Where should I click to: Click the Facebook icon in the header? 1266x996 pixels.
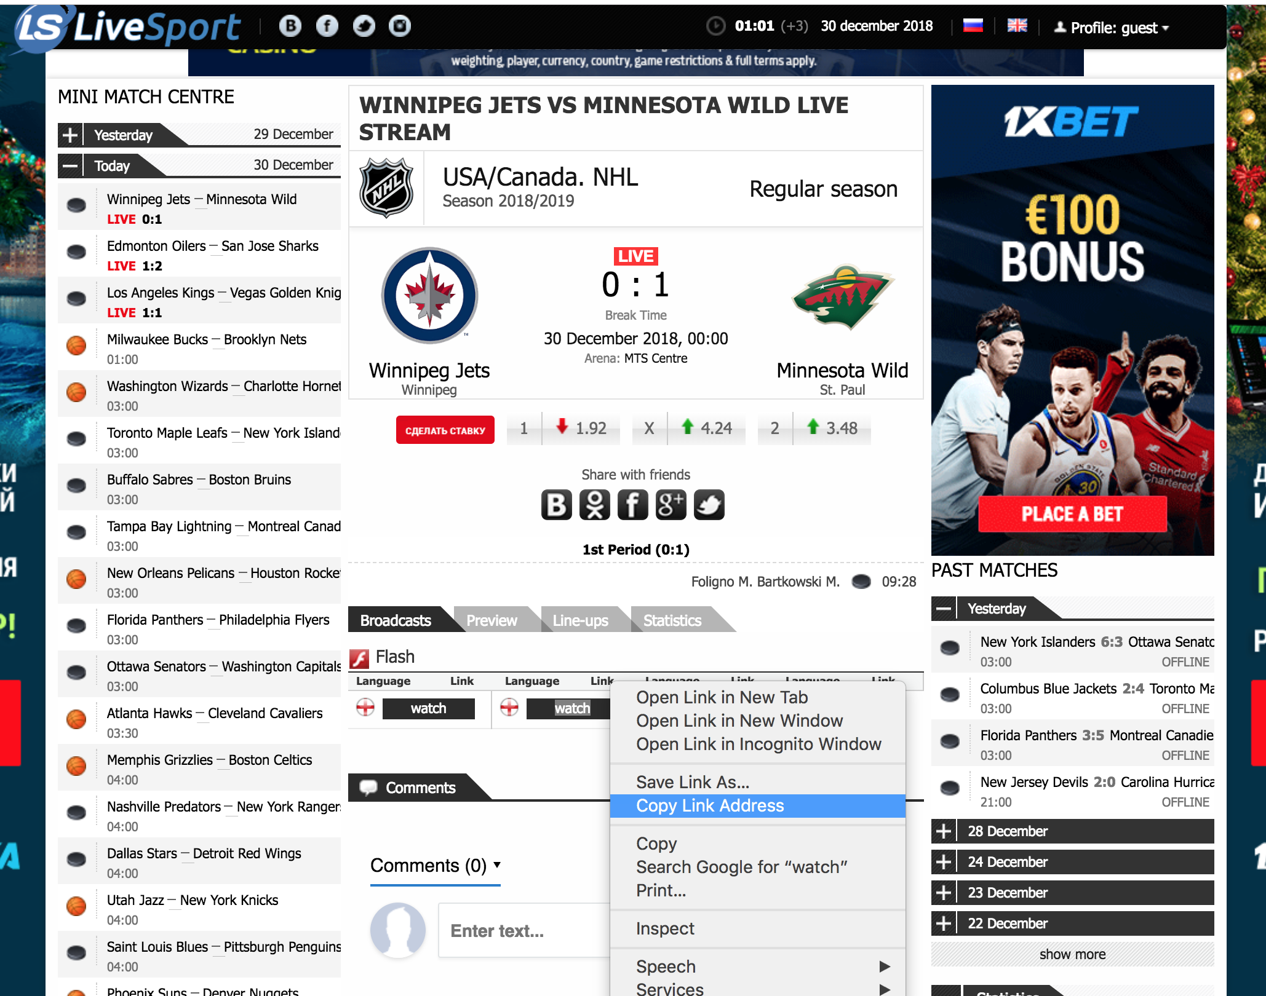pyautogui.click(x=327, y=26)
